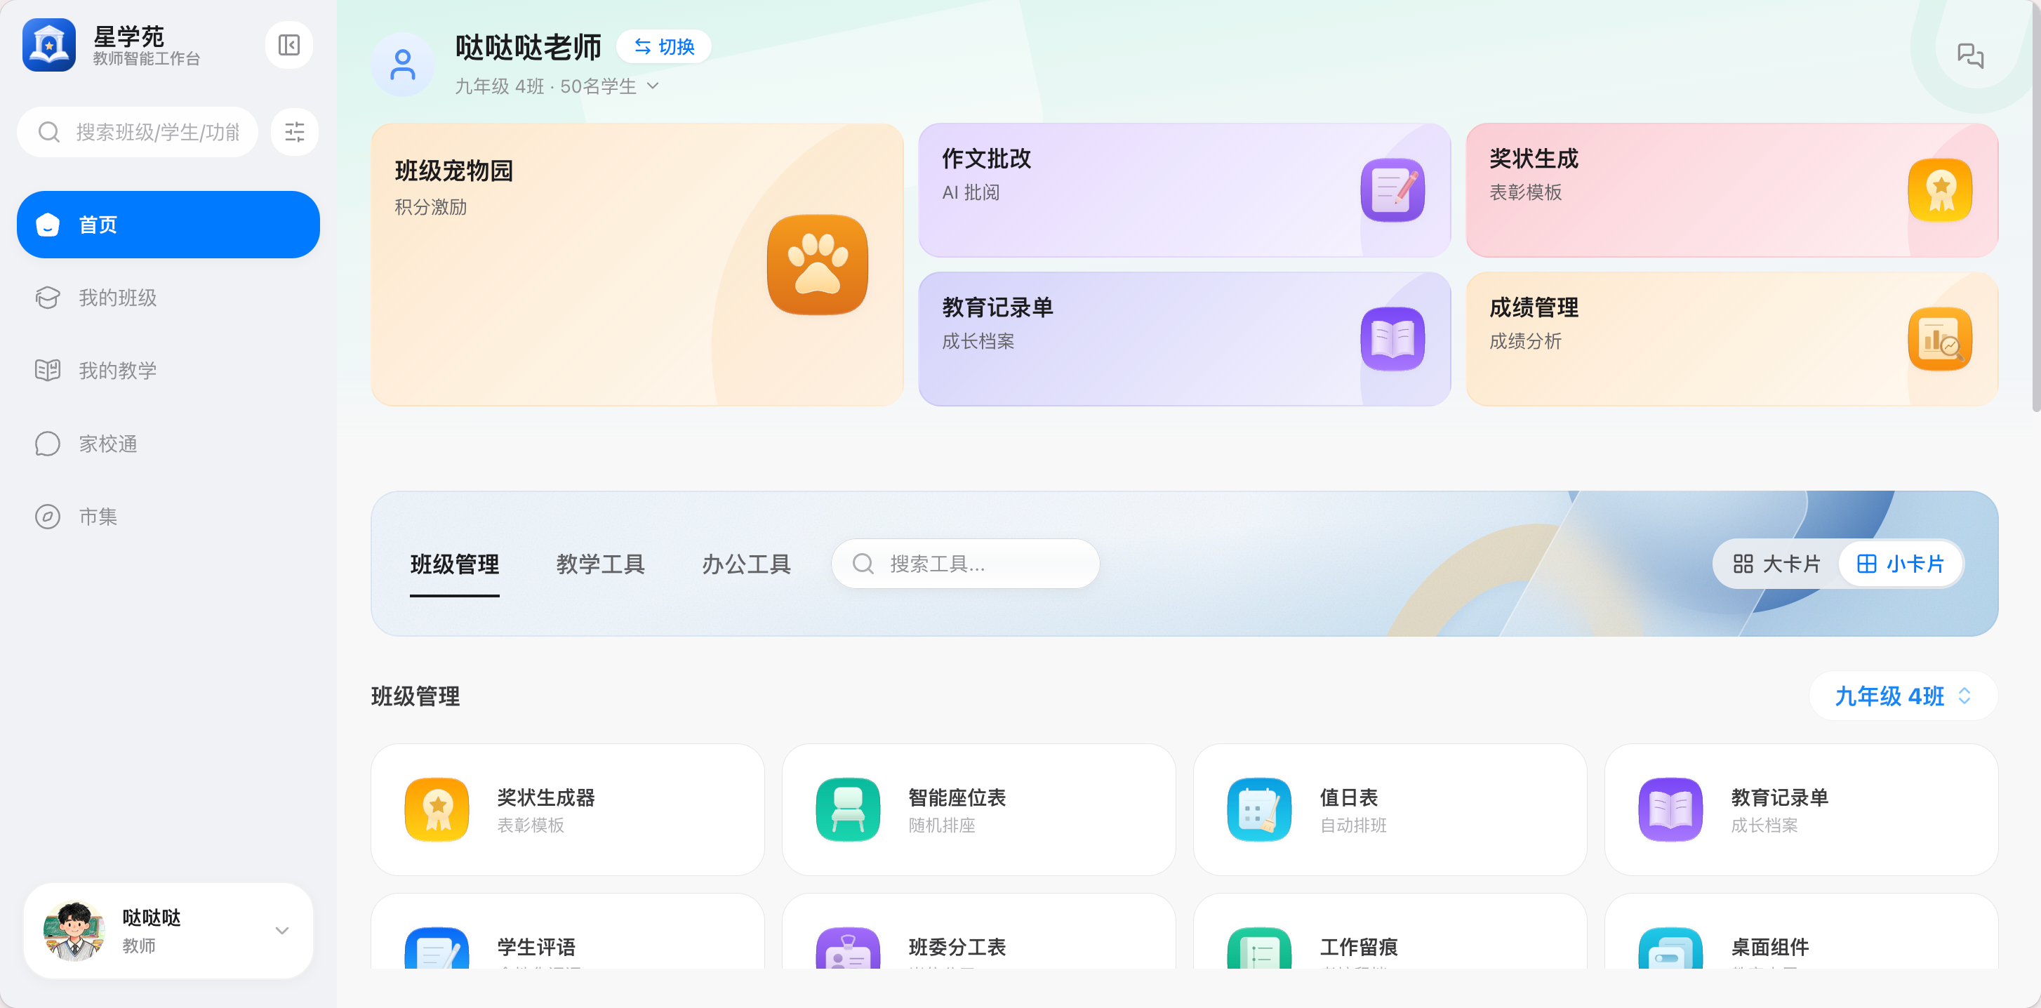Open the 班委分工表 tool card
Image resolution: width=2041 pixels, height=1008 pixels.
point(978,932)
